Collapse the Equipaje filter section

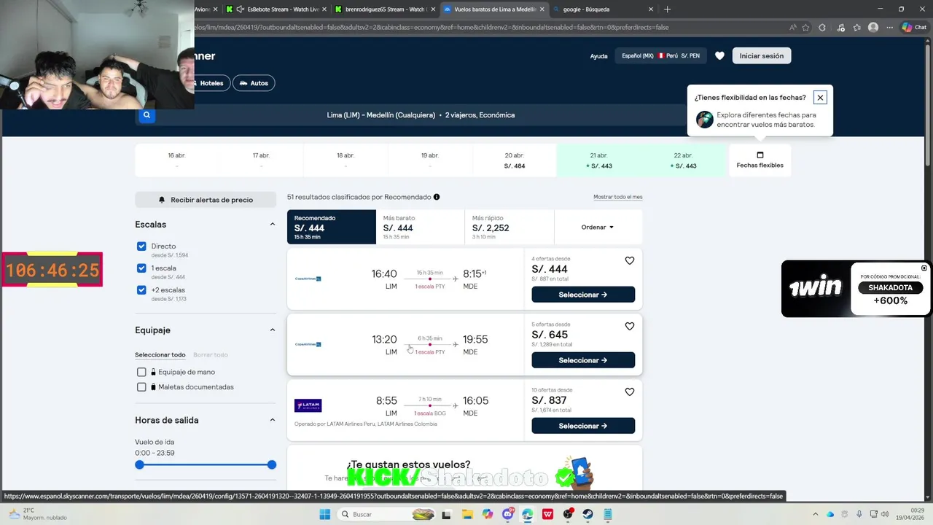273,330
